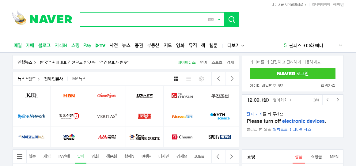Open the 카페 service
The image size is (356, 166).
click(x=30, y=45)
